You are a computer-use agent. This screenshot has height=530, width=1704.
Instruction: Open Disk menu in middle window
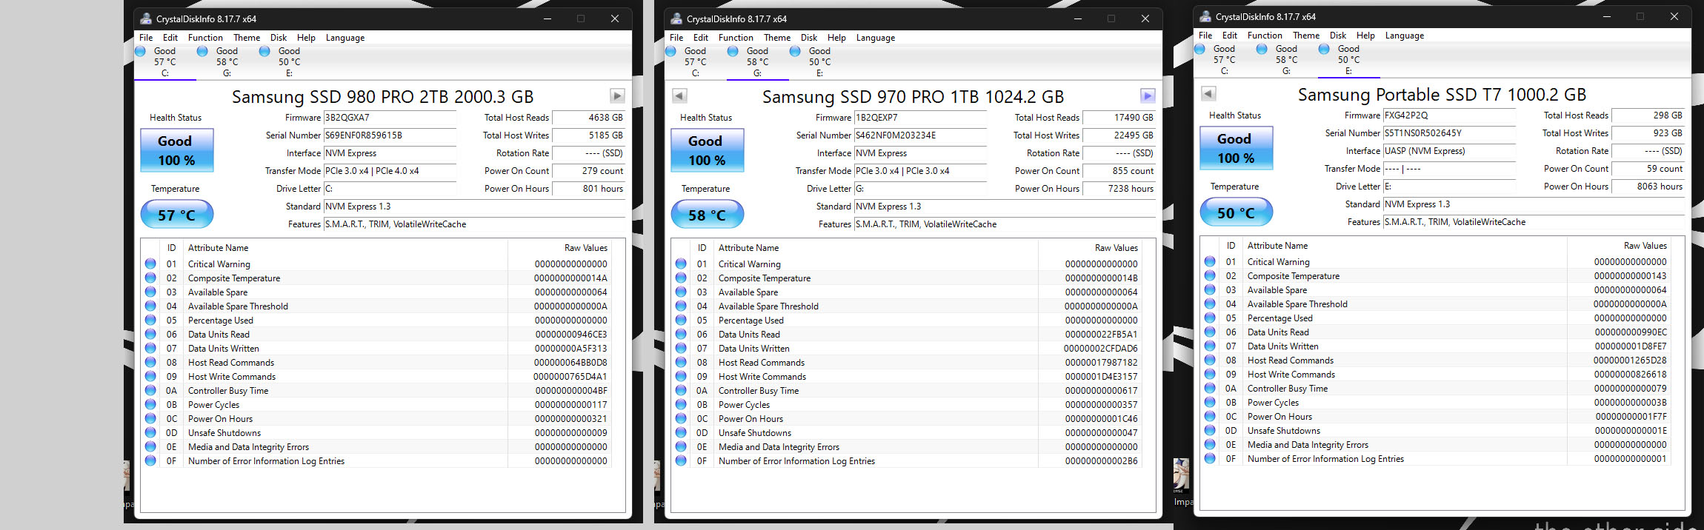pos(809,38)
